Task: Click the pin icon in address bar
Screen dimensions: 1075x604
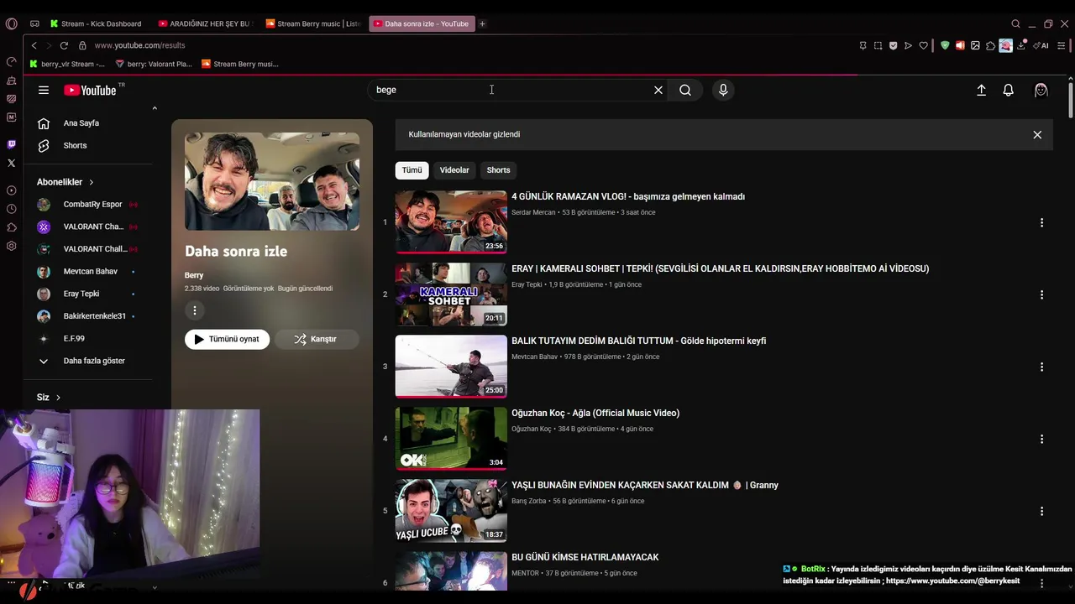Action: tap(863, 45)
